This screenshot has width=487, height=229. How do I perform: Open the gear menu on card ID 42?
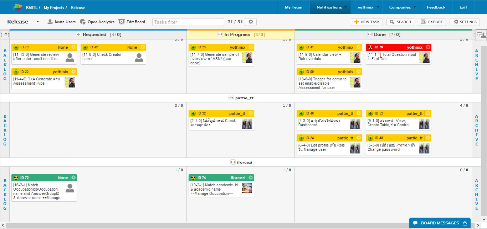(143, 47)
